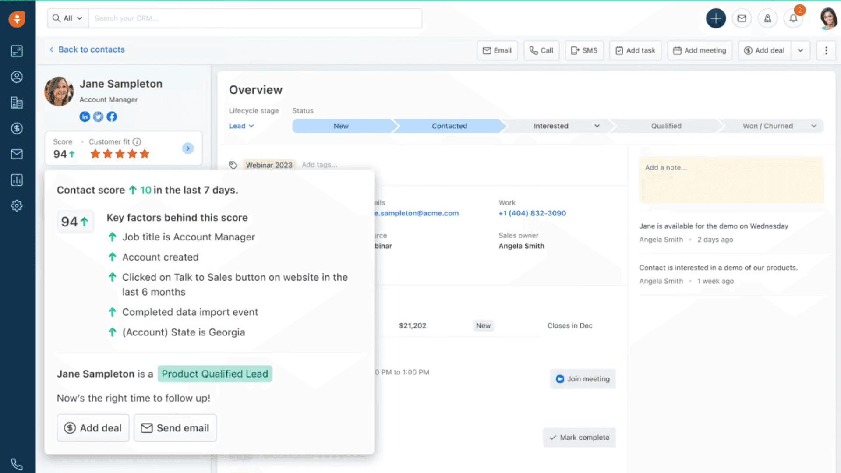This screenshot has height=473, width=841.
Task: Click the $21,202 deal value
Action: [x=412, y=325]
